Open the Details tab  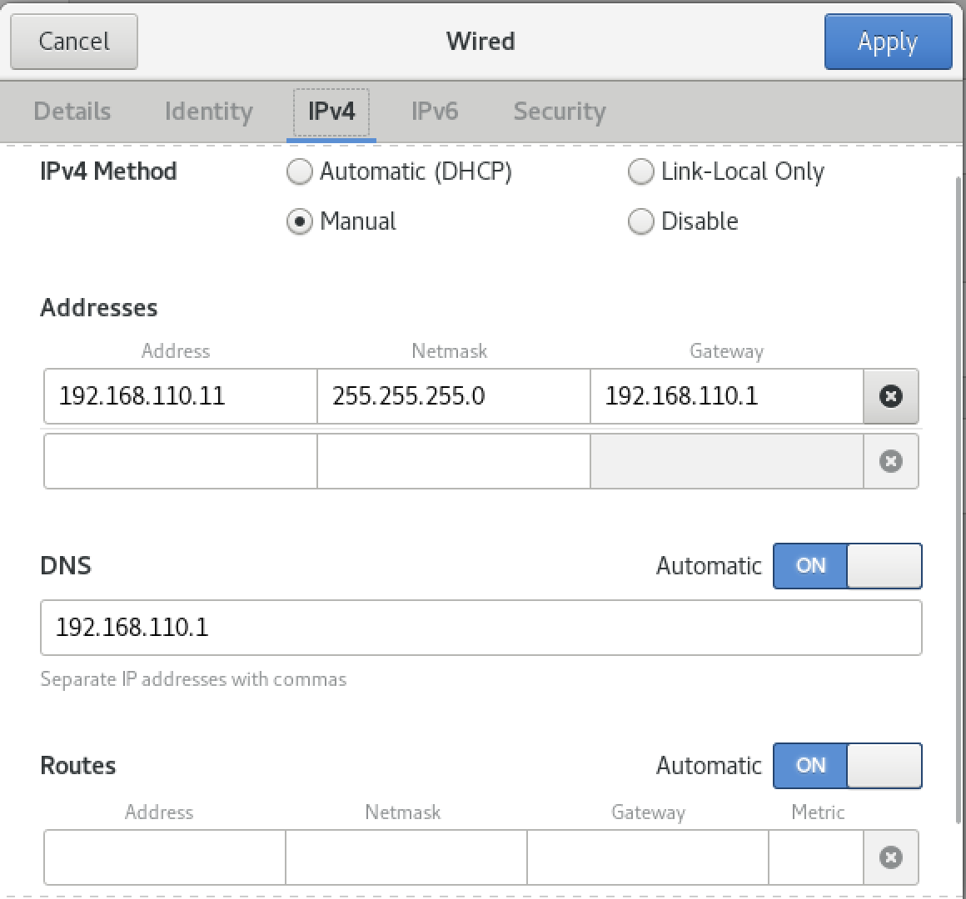(x=72, y=112)
